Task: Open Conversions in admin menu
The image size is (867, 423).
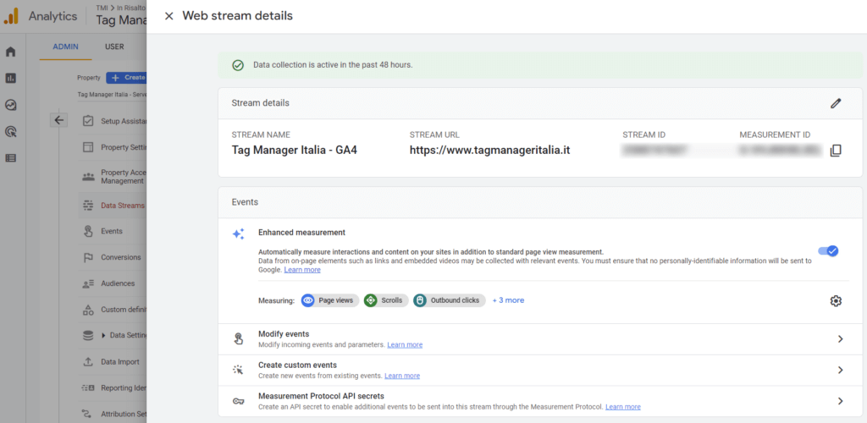Action: 113,257
